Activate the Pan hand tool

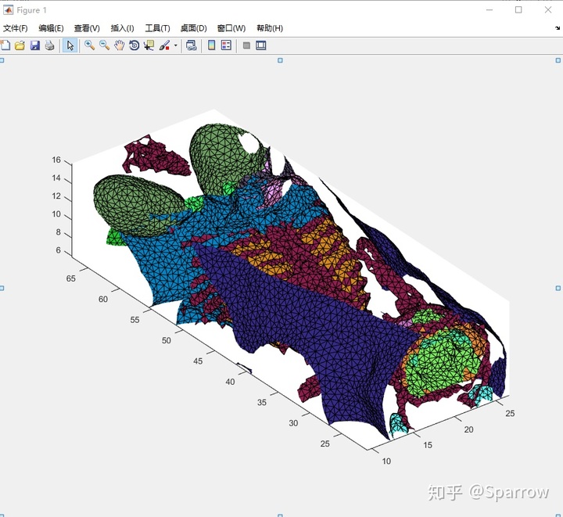pyautogui.click(x=119, y=45)
